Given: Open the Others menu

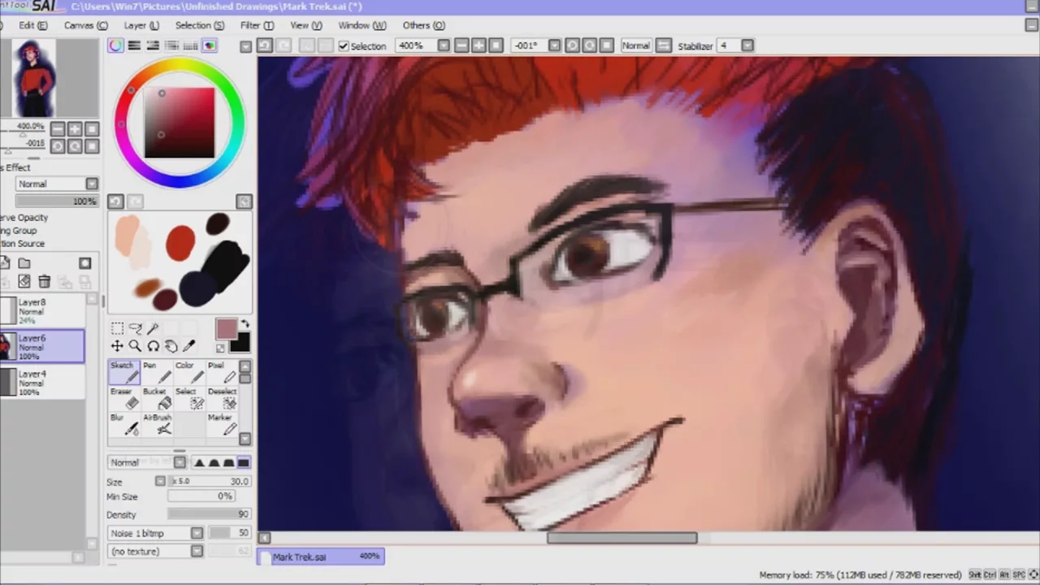Looking at the screenshot, I should 423,25.
